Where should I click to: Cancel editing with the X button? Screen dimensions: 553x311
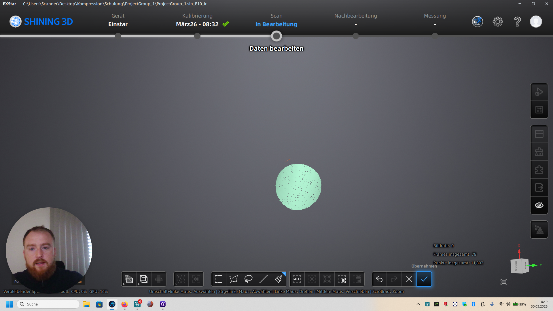pyautogui.click(x=409, y=279)
